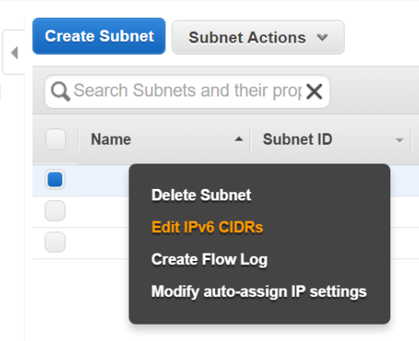Click the Create Subnet button
Screen dimensions: 419x341
click(x=99, y=36)
